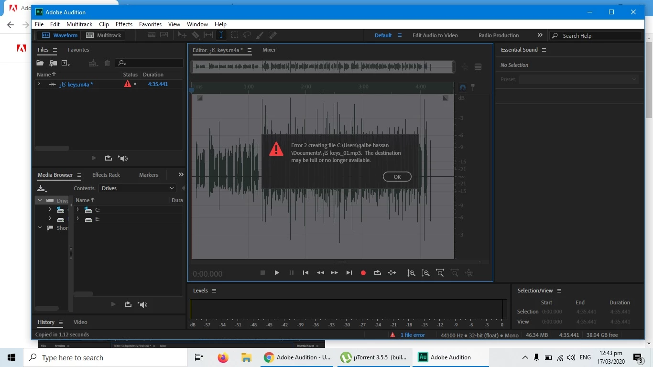Screen dimensions: 653x367
Task: Move playhead to previous marker
Action: (305, 273)
